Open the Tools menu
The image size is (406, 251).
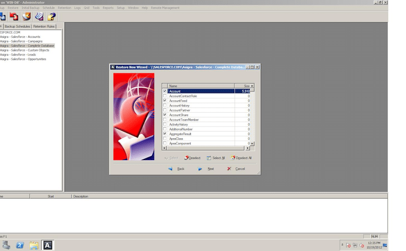pos(96,8)
